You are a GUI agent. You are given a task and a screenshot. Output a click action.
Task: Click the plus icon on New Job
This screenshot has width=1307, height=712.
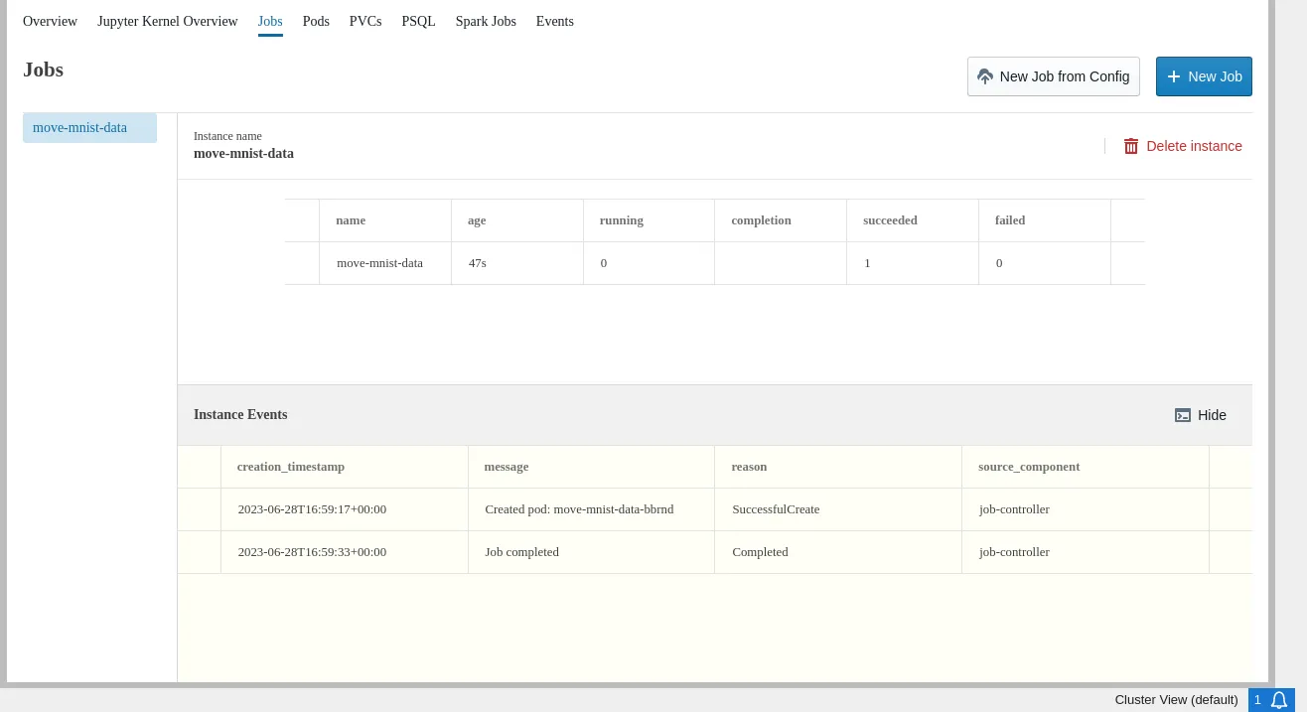[1174, 76]
